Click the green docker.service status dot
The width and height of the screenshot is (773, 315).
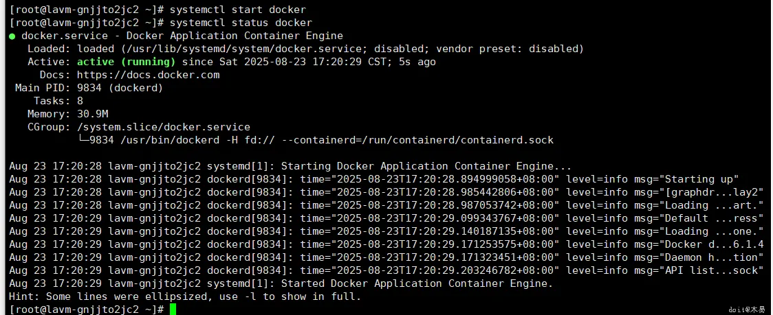[12, 36]
